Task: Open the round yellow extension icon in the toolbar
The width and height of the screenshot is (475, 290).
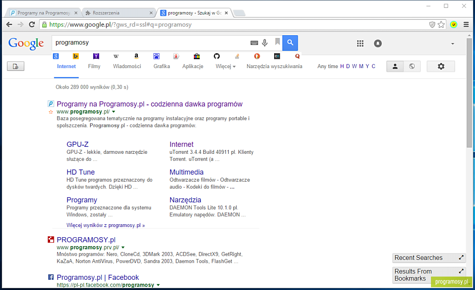Action: [454, 25]
